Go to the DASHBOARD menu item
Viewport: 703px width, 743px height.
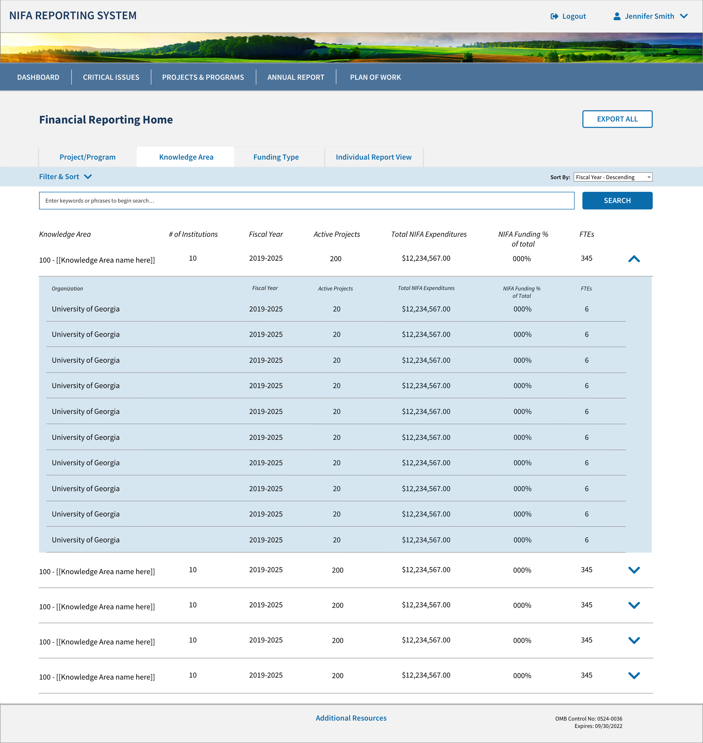38,77
